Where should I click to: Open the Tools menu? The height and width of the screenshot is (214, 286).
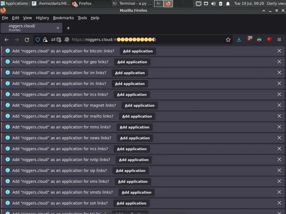point(82,18)
